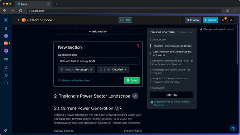Click the info icon by drag and drop hint
The image size is (240, 135).
click(152, 102)
